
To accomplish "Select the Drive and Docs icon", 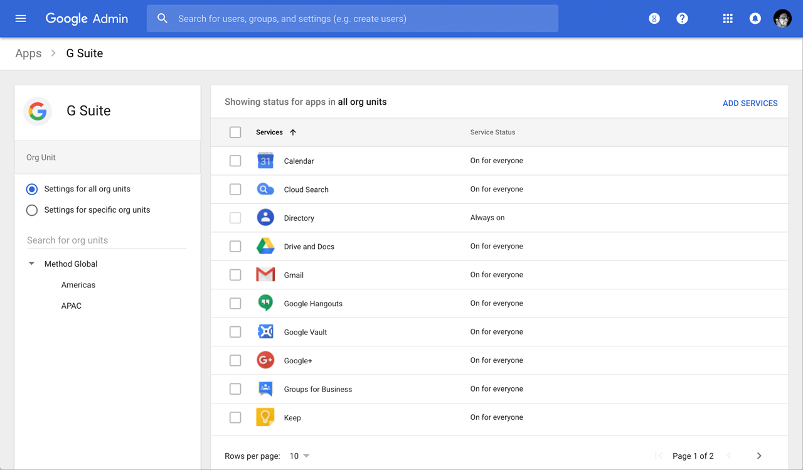I will point(265,246).
